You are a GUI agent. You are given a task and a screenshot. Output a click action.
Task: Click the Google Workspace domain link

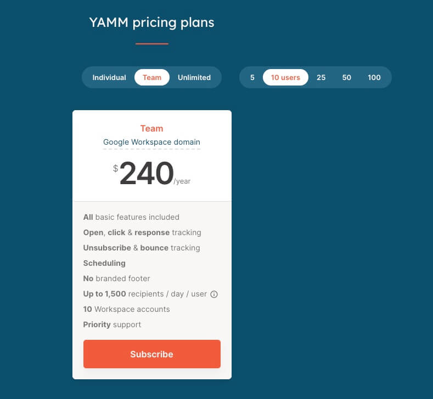(151, 142)
